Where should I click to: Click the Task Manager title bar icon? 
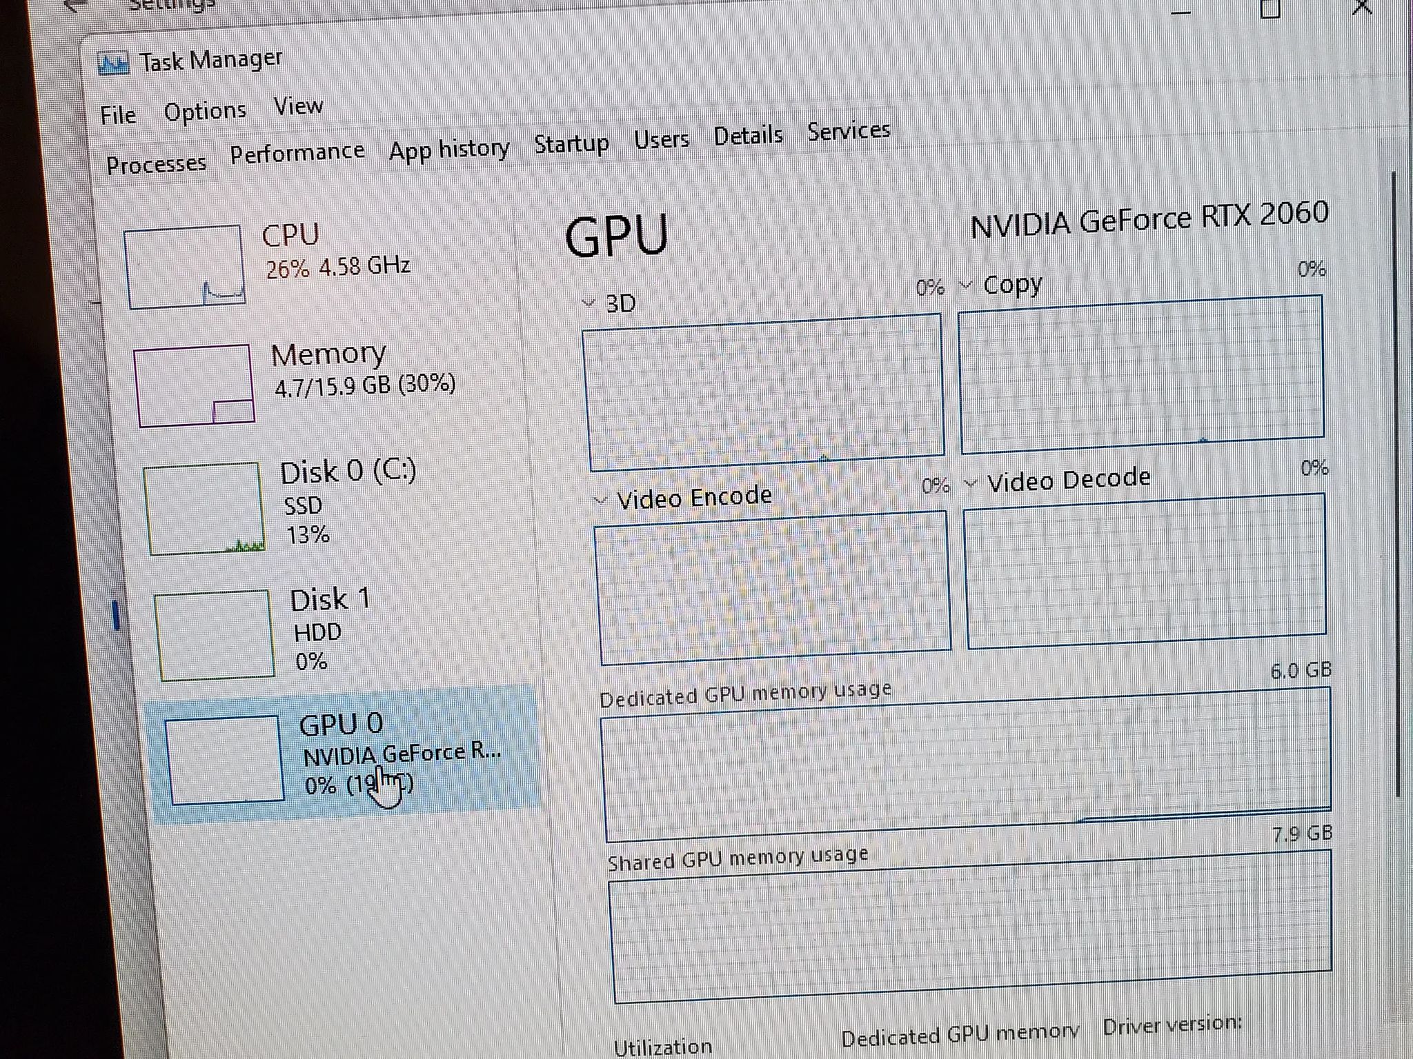point(114,64)
